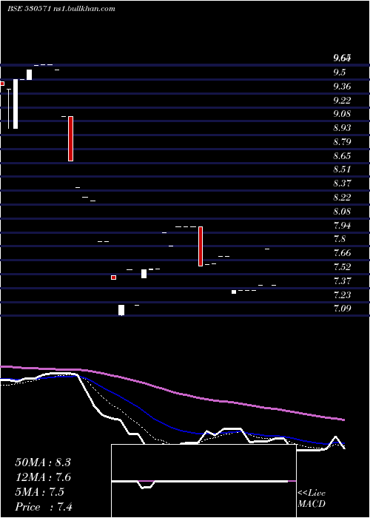The height and width of the screenshot is (518, 370).
Task: Click the 50MA : 8.3 readout
Action: [x=43, y=462]
